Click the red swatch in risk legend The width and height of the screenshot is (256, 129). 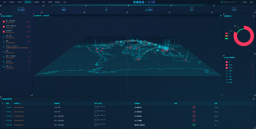227,33
